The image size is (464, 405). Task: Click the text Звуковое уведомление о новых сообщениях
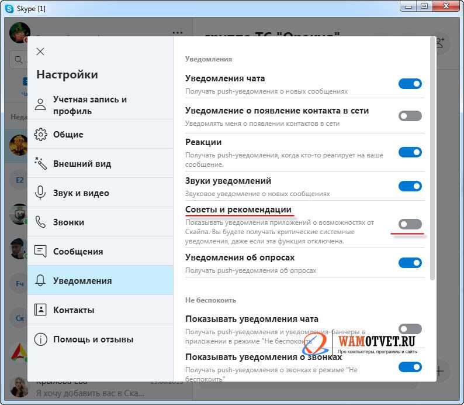(258, 194)
